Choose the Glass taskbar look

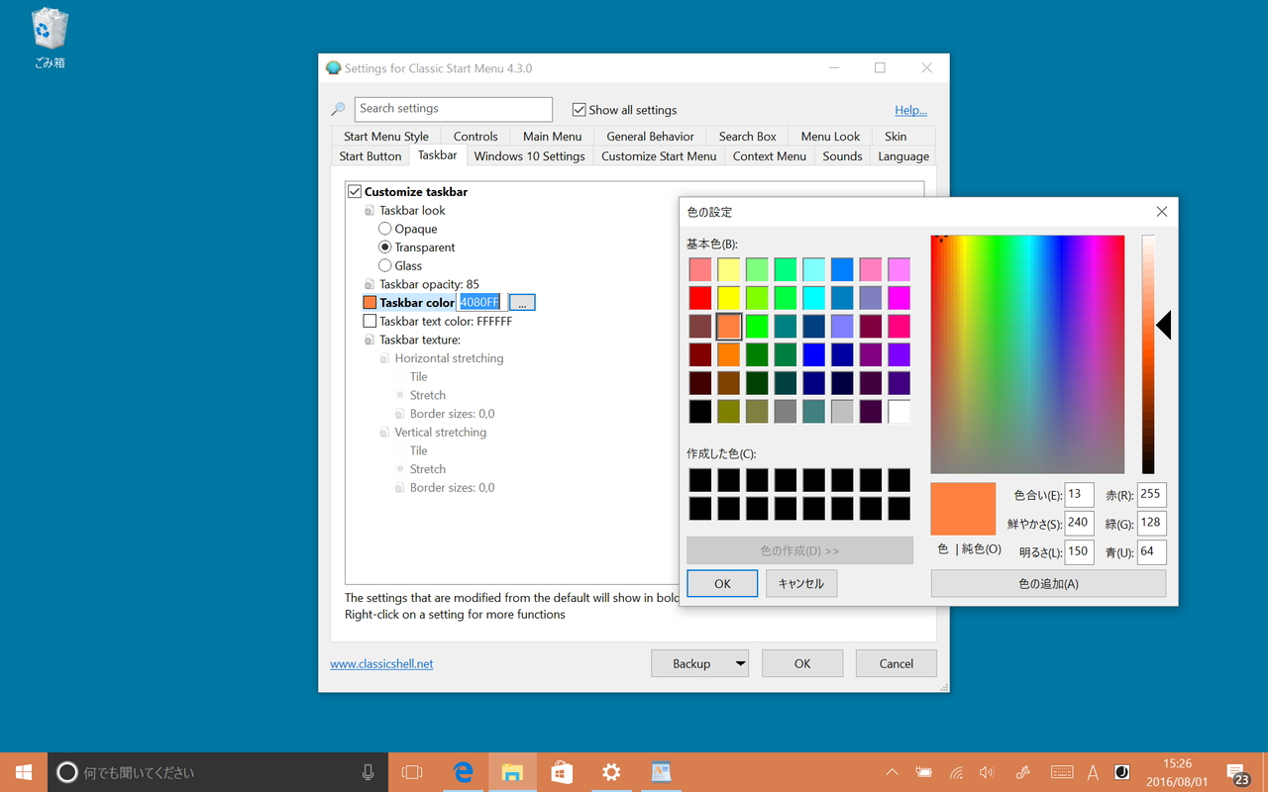(x=385, y=265)
